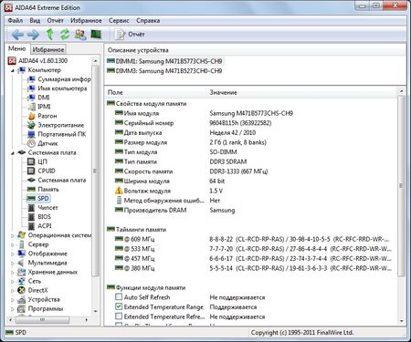Minimize the AIDA64 window
This screenshot has height=342, width=411.
(x=362, y=5)
